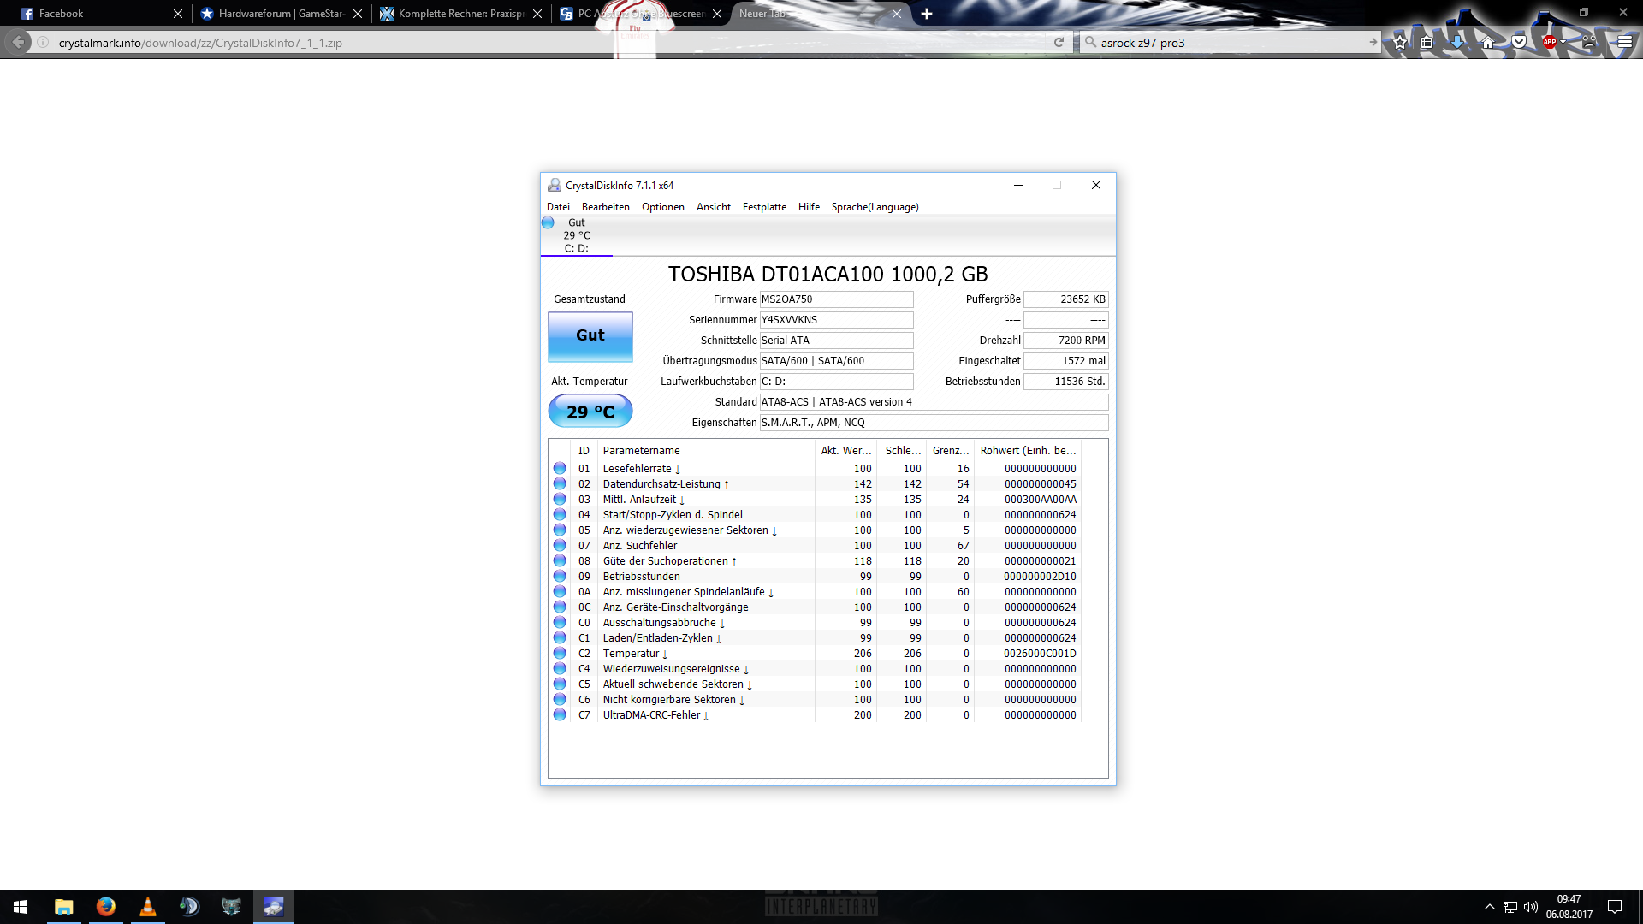The height and width of the screenshot is (924, 1643).
Task: Click the Pocket icon in Firefox toolbar
Action: tap(1519, 42)
